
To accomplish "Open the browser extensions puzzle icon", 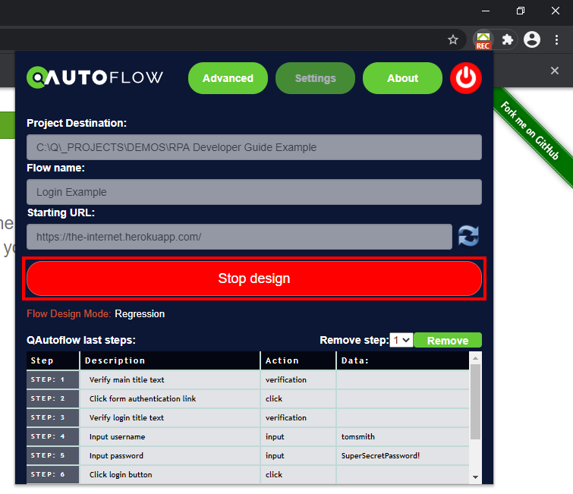I will (508, 39).
